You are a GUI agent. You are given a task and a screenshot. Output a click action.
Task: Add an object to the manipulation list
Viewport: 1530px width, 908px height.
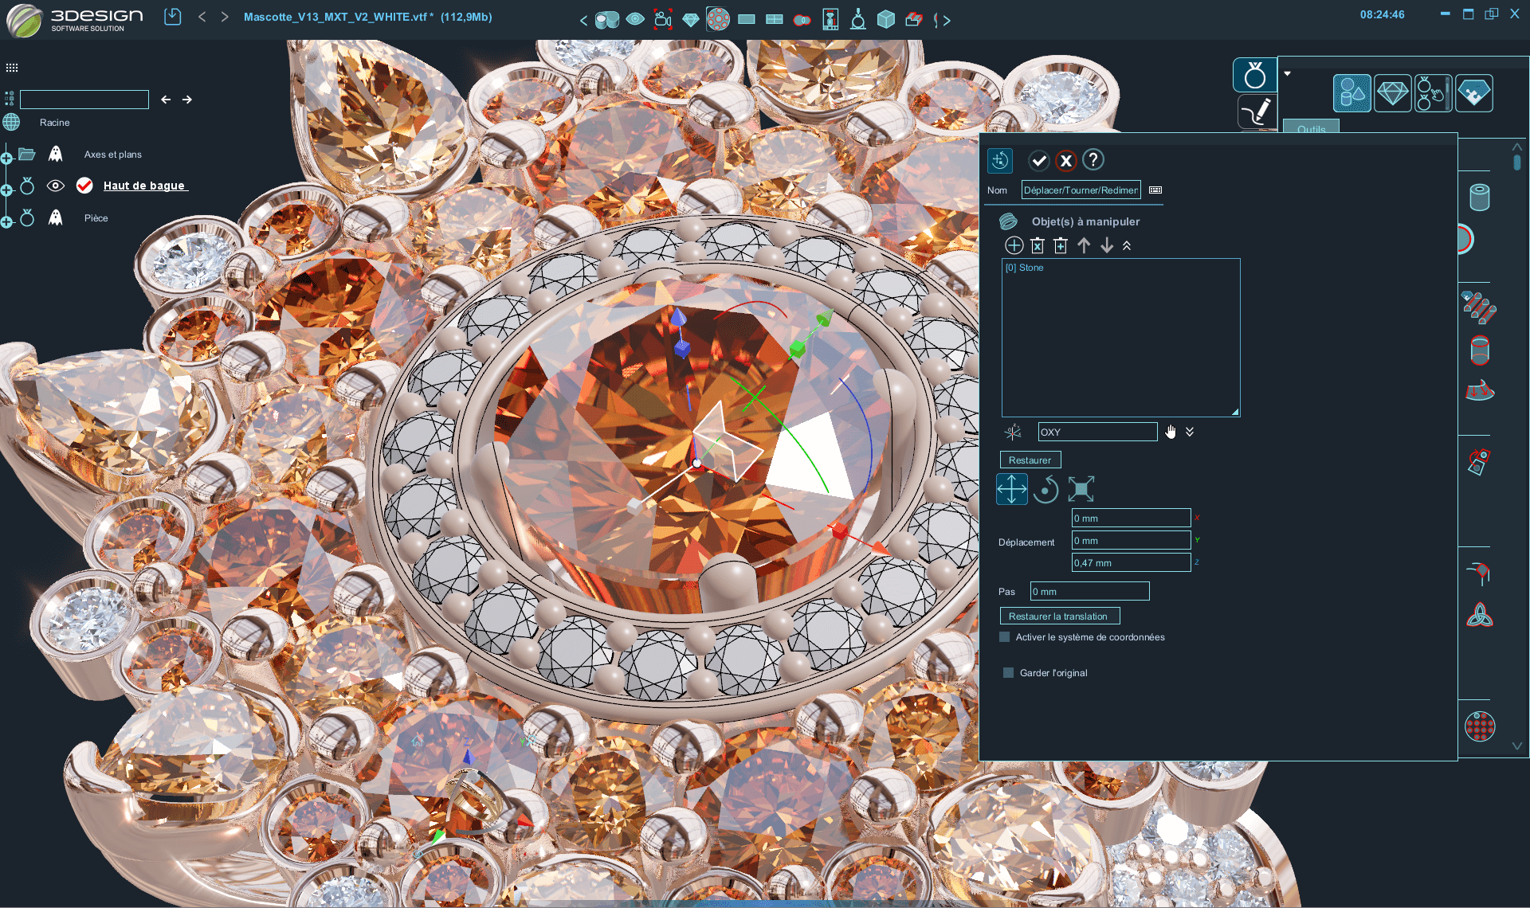pyautogui.click(x=1014, y=245)
